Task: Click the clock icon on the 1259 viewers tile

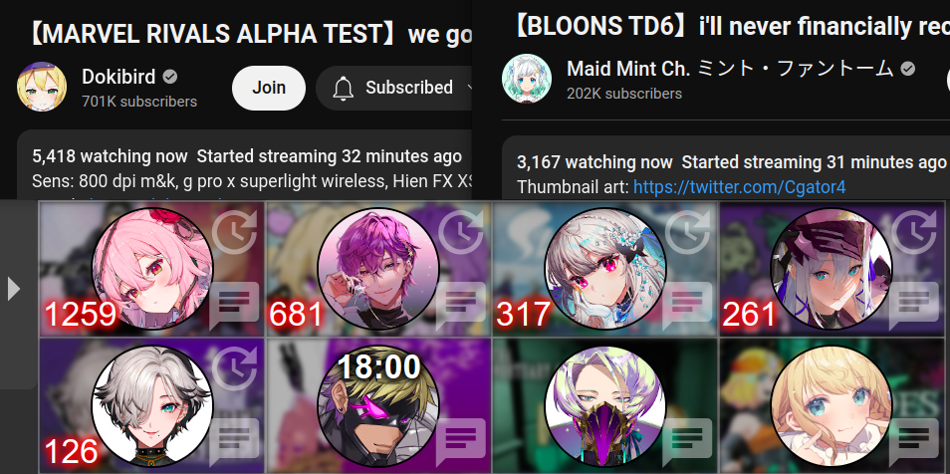Action: [234, 232]
